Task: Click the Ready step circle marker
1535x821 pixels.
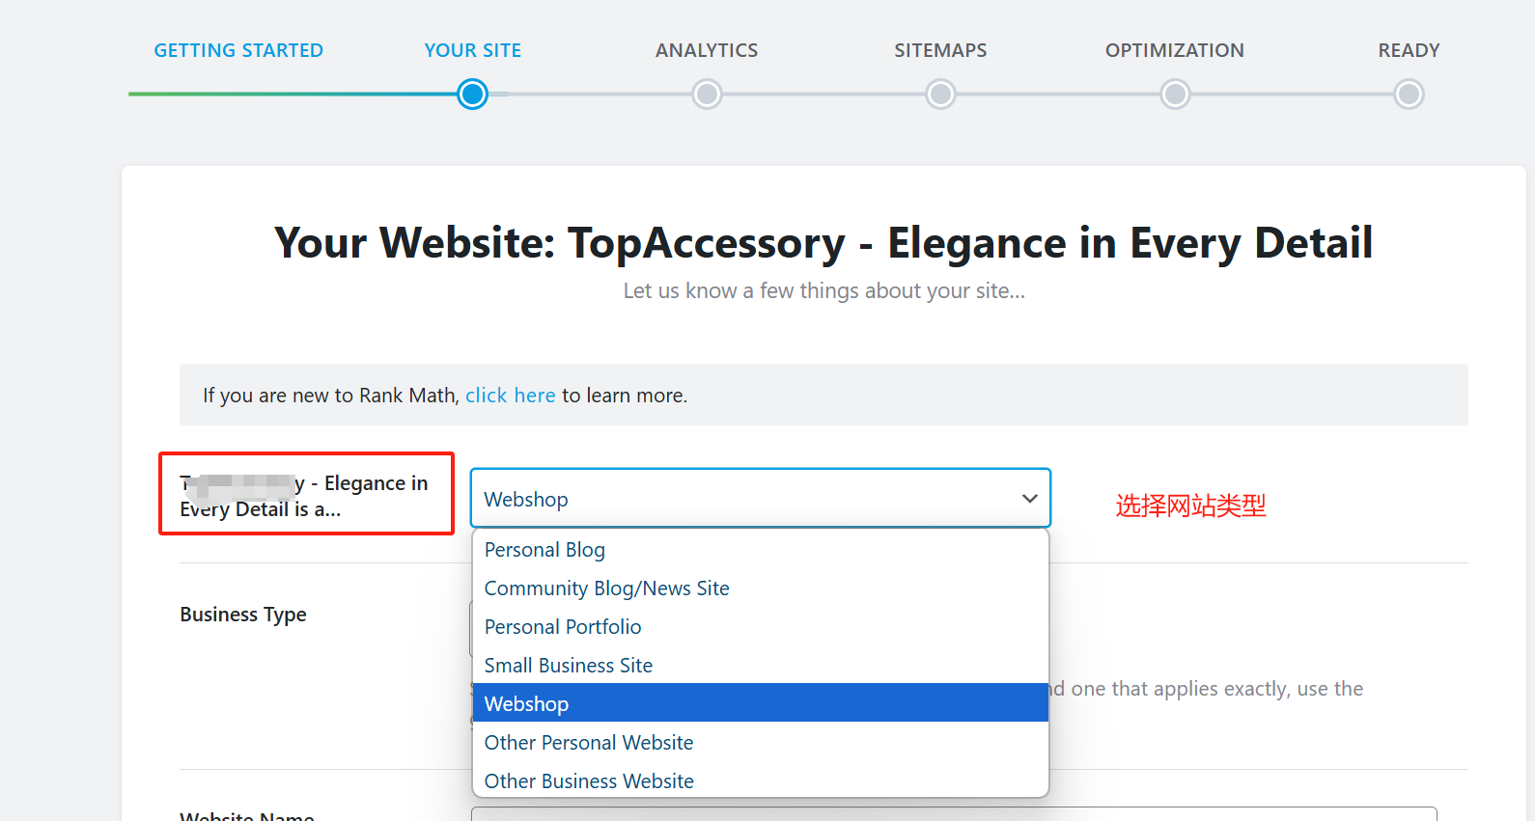Action: point(1409,95)
